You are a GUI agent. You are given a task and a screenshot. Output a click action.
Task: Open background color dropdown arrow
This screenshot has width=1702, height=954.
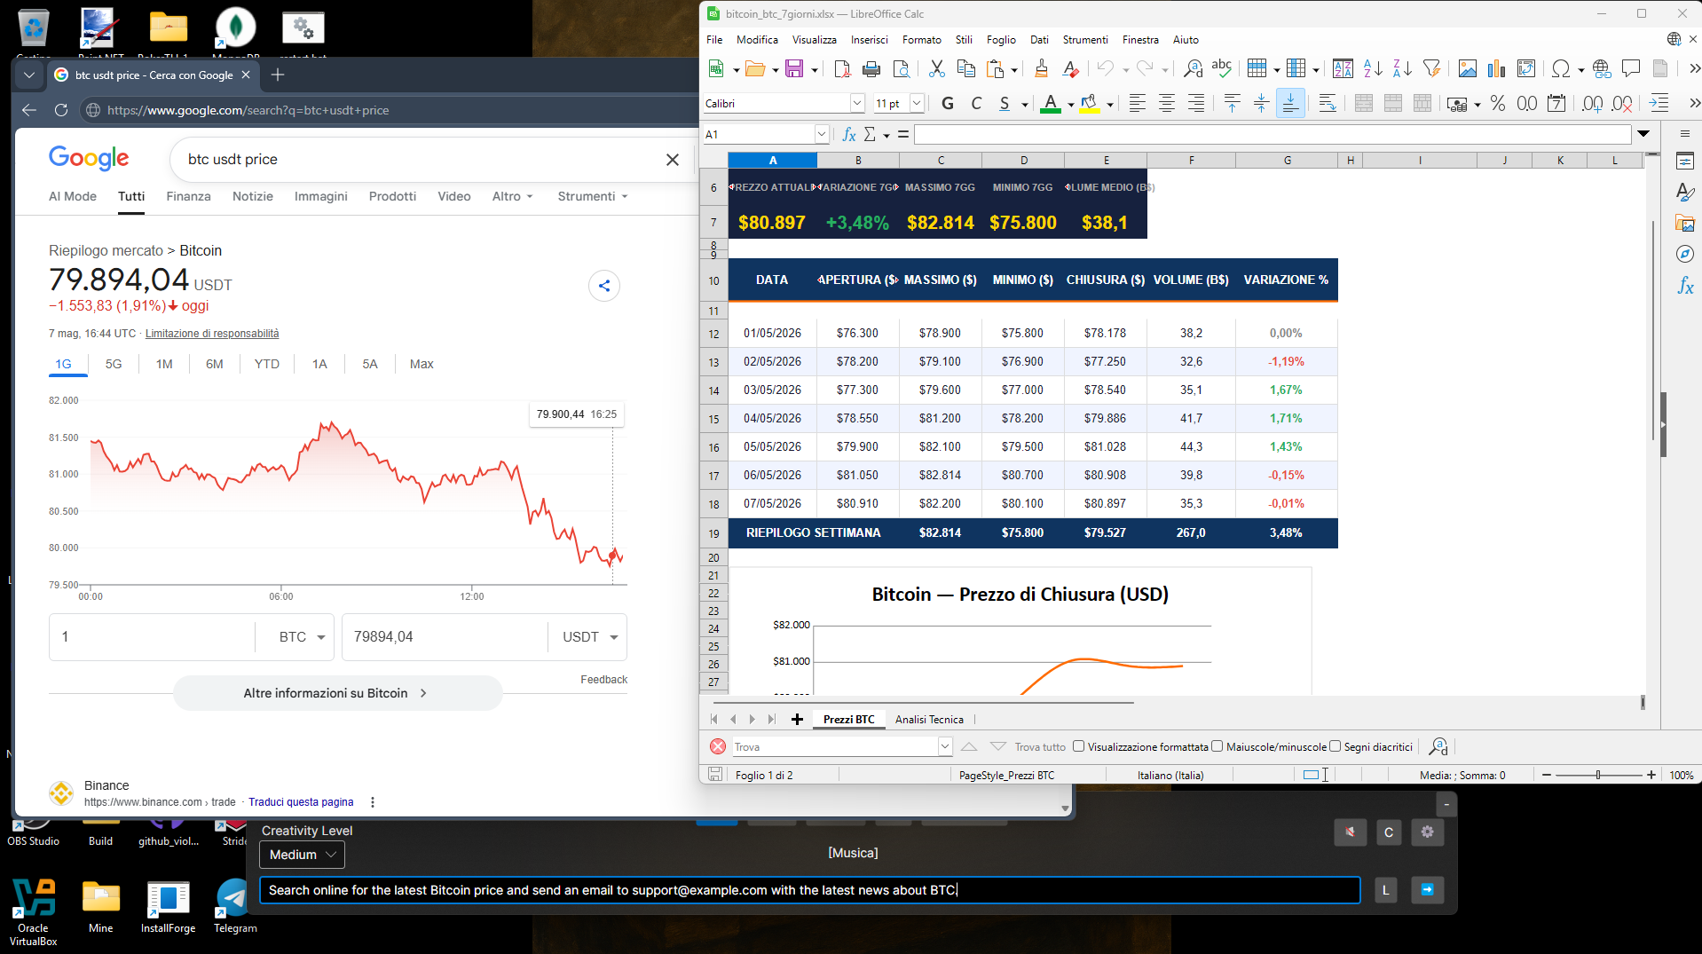coord(1110,105)
